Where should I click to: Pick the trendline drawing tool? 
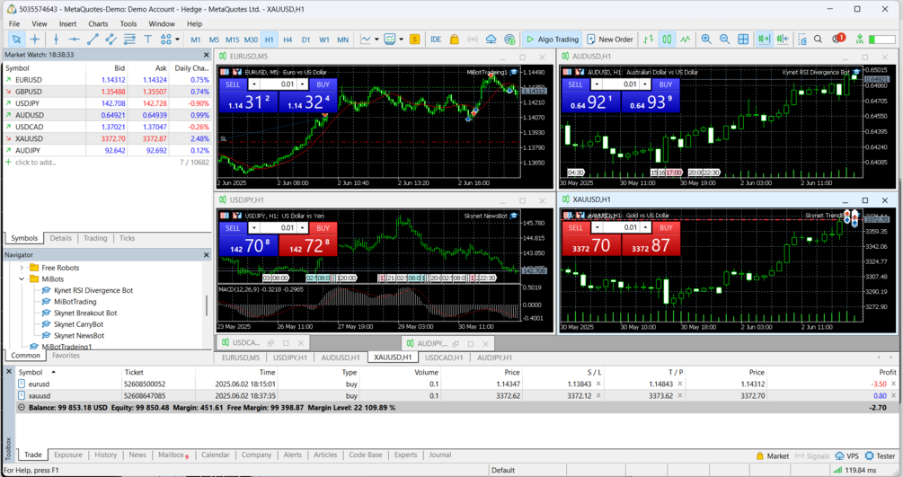[93, 40]
